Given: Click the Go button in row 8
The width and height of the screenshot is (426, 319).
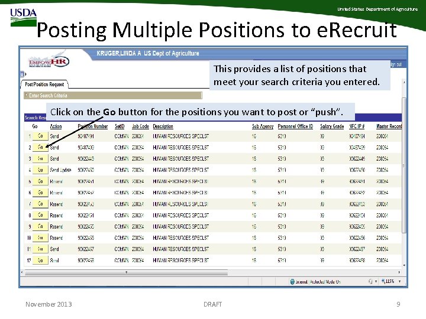Looking at the screenshot, I should click(x=40, y=215).
